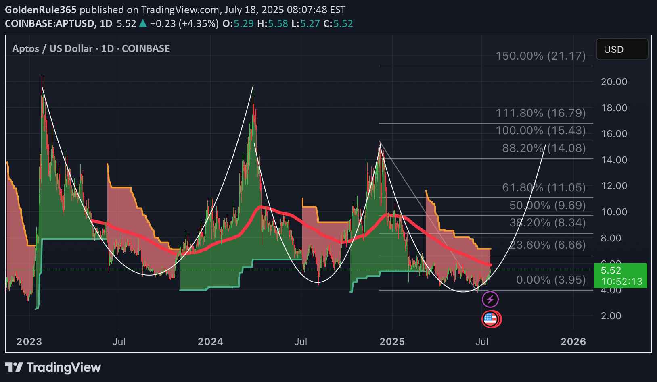Click the 8.00 price axis label
The width and height of the screenshot is (657, 382).
pyautogui.click(x=611, y=238)
